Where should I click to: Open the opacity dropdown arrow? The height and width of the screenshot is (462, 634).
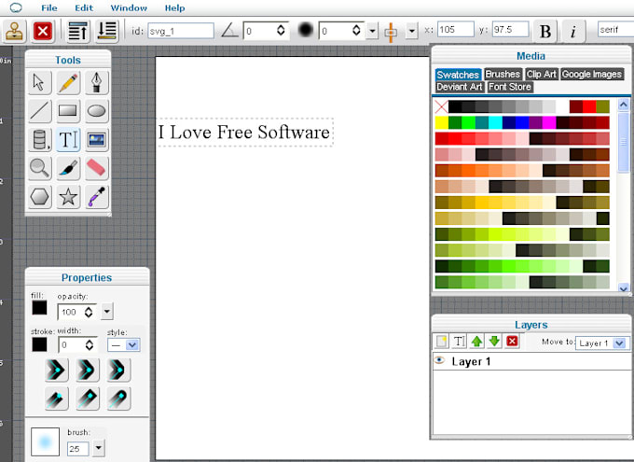tap(107, 312)
